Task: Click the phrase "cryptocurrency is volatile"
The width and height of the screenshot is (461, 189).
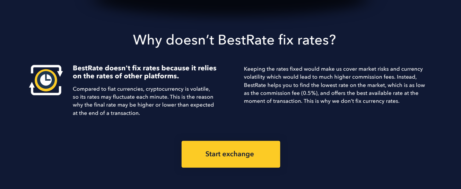Action: coord(178,89)
